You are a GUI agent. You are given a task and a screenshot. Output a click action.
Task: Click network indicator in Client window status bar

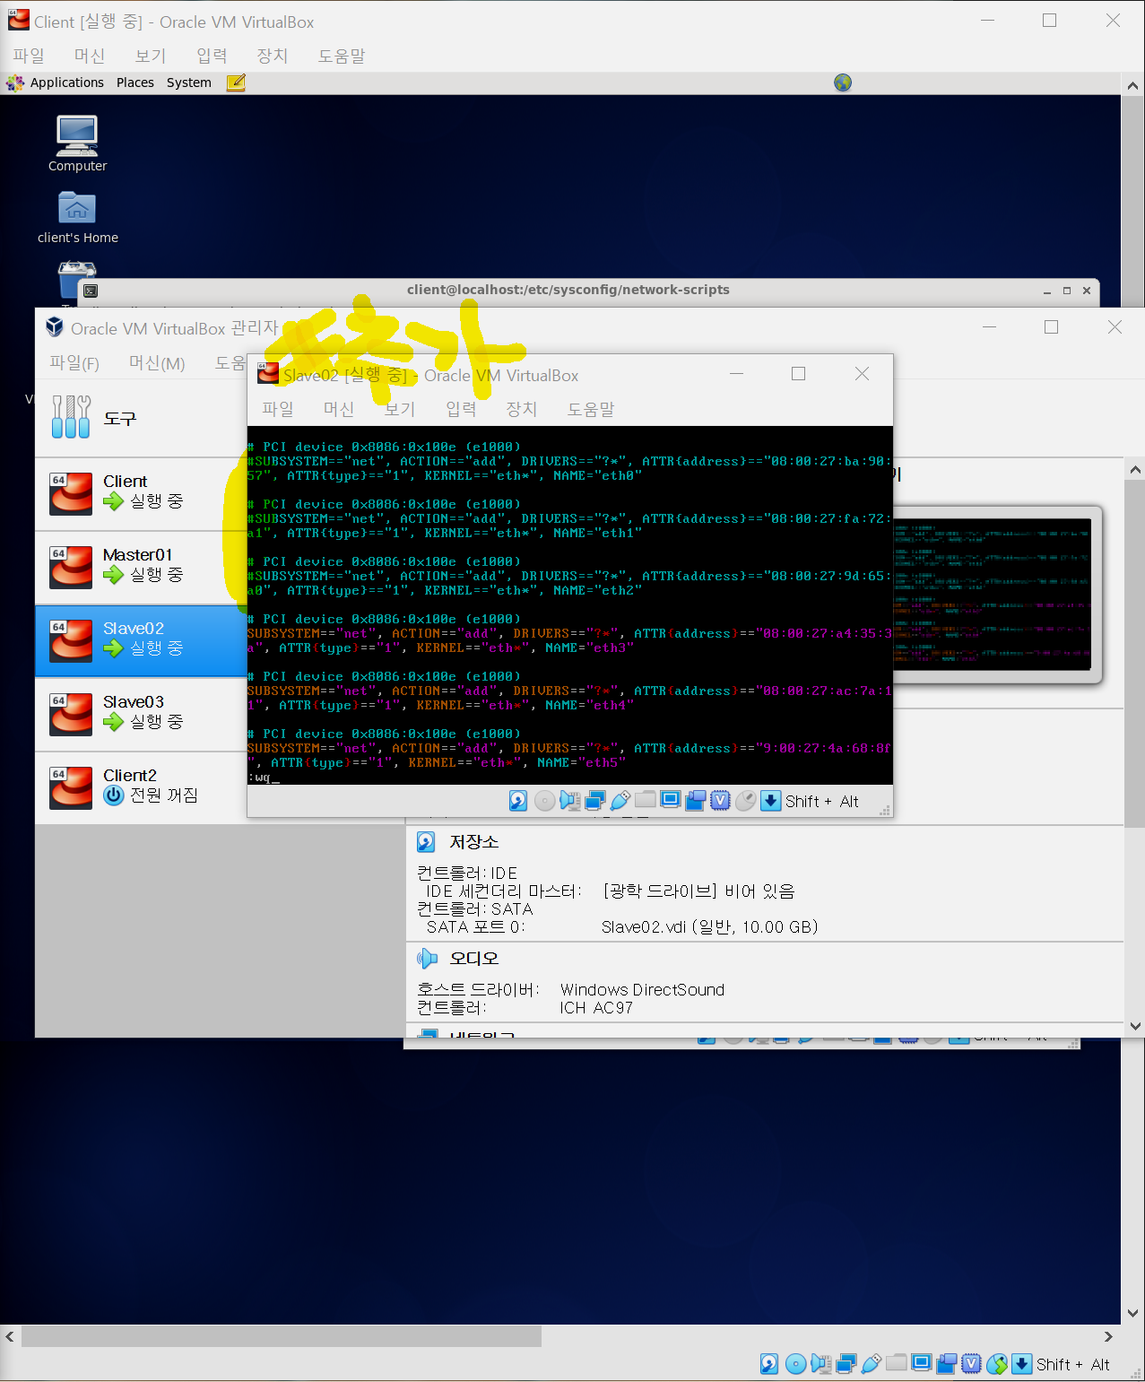(846, 1364)
